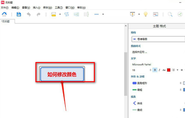This screenshot has width=185, height=118.
Task: Open the more tools ellipsis icon
Action: point(96,14)
